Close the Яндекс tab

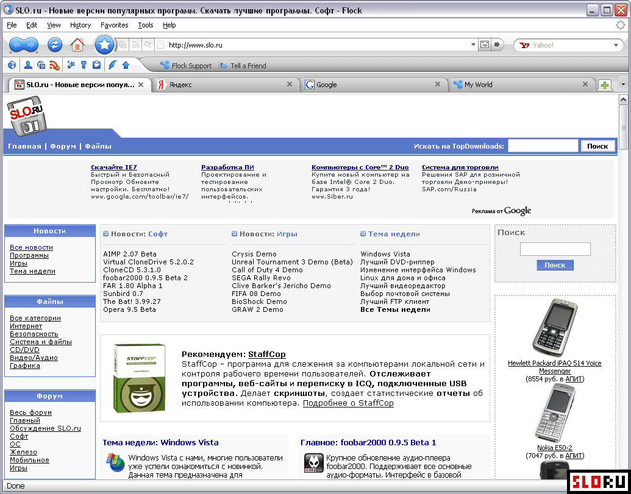coord(290,85)
